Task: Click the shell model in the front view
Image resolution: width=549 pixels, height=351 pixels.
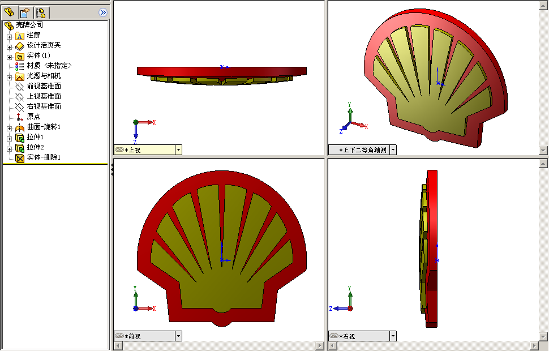Action: tap(221, 249)
